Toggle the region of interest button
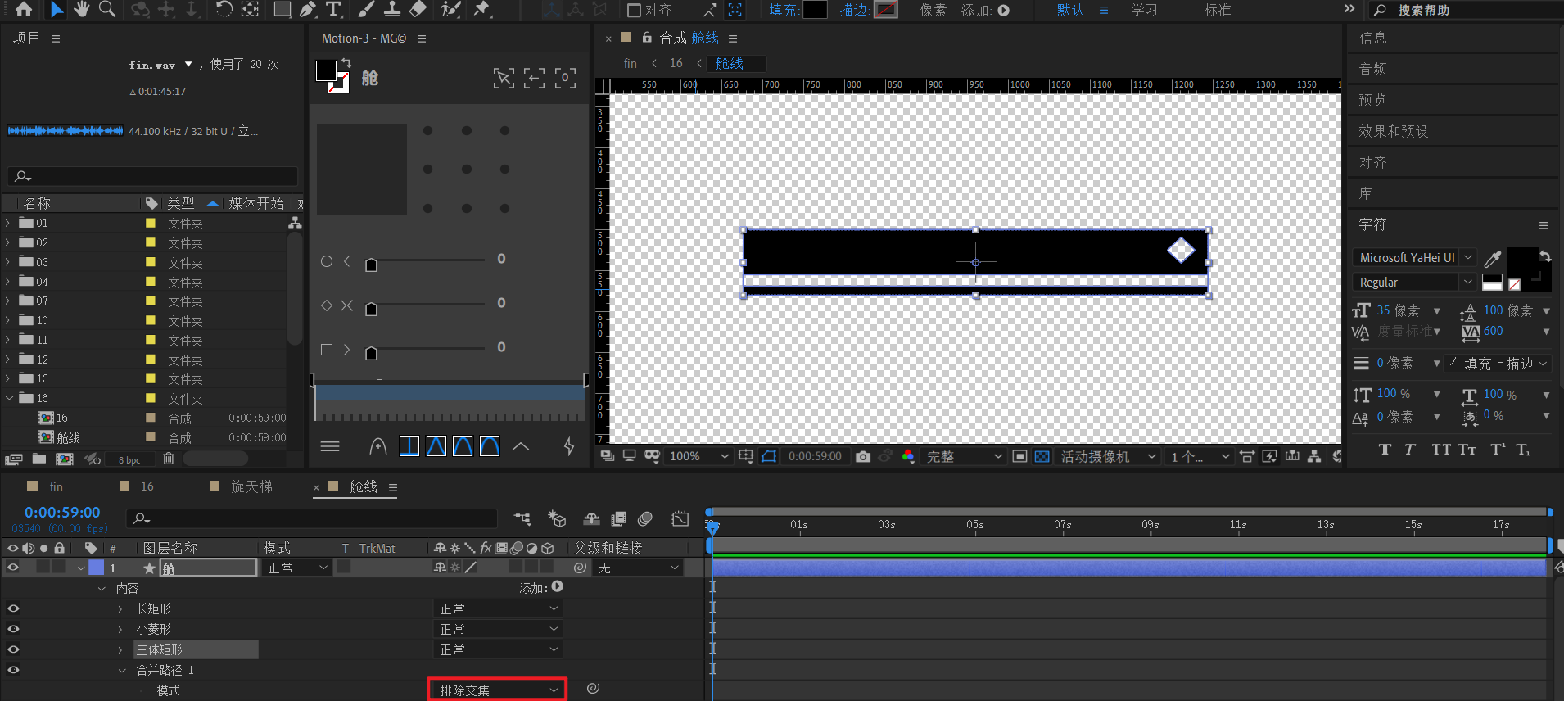The width and height of the screenshot is (1564, 701). [1019, 456]
